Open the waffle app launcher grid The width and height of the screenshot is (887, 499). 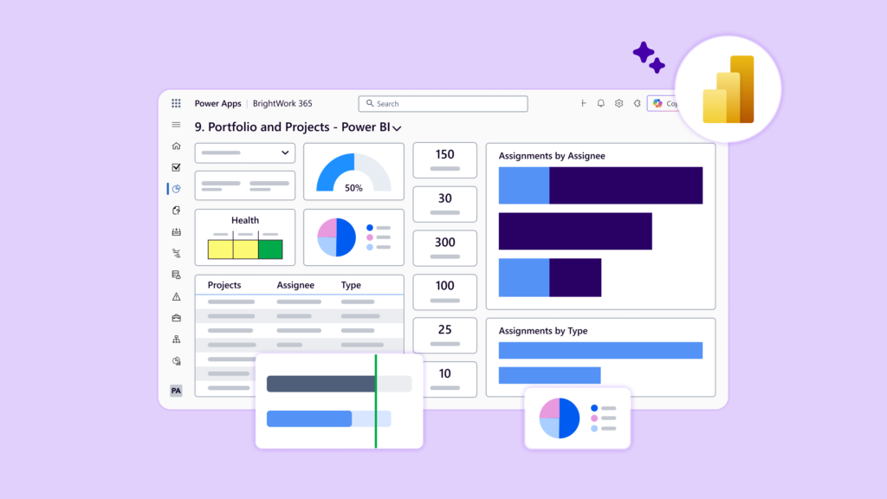176,103
